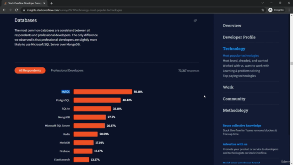Viewport: 293px width, 165px height.
Task: Select the Stack Overflow Developer Survey tab
Action: pyautogui.click(x=24, y=3)
